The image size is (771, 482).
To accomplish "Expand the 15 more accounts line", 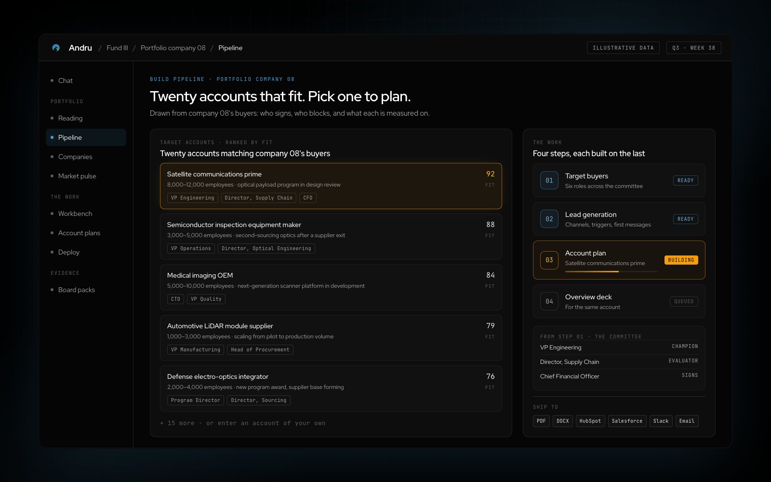I will click(x=243, y=423).
